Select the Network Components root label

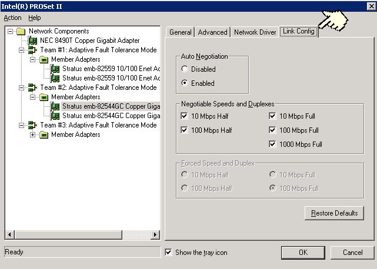click(59, 31)
